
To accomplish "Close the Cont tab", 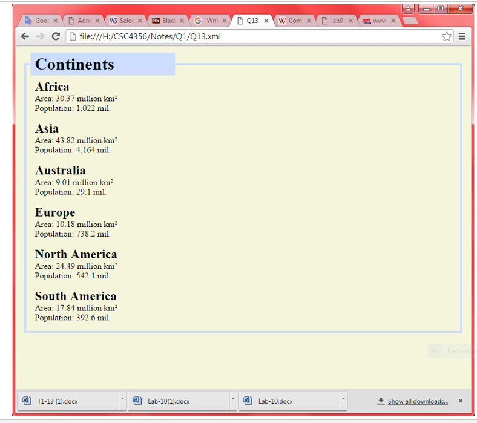I will (x=309, y=21).
